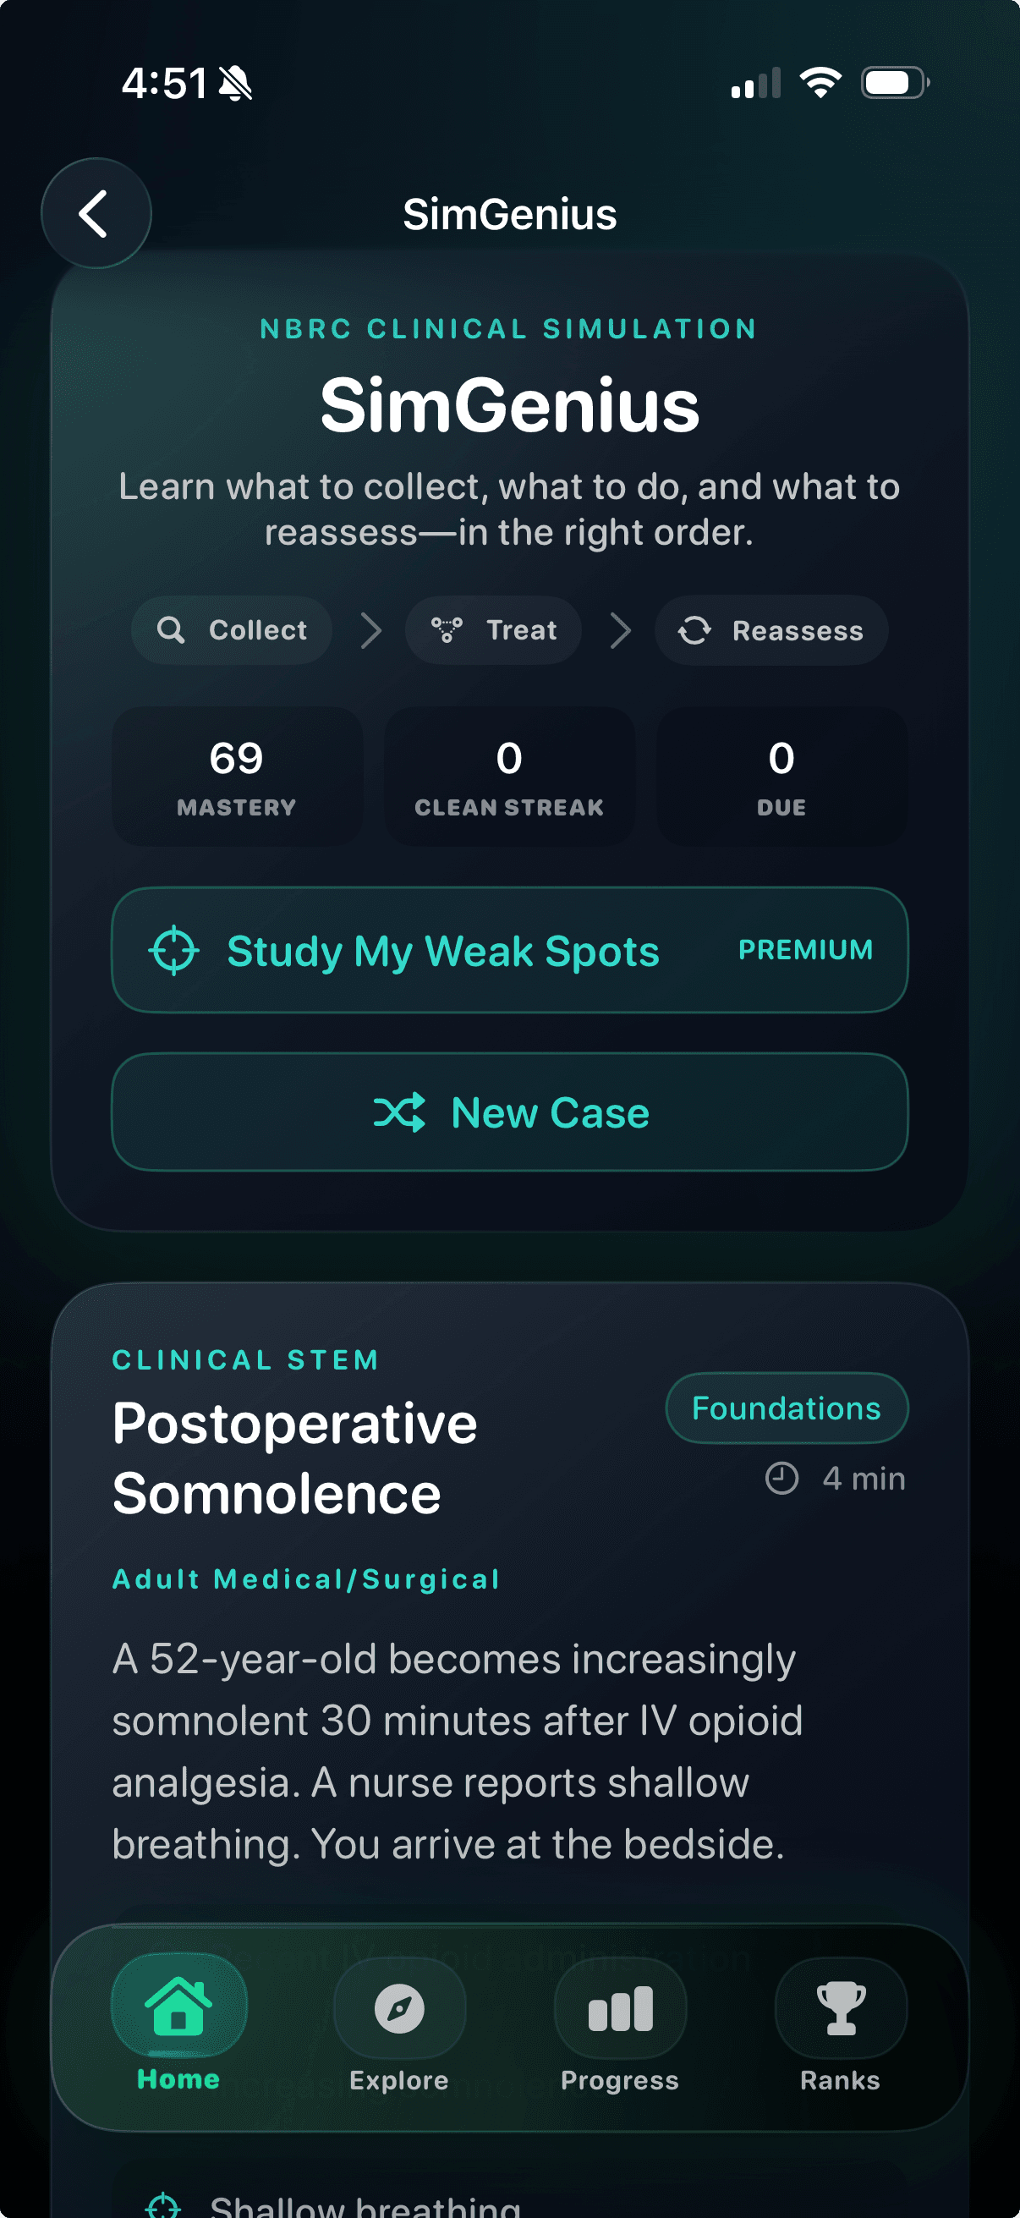Tap the large SimGenius hero heading

tap(509, 405)
